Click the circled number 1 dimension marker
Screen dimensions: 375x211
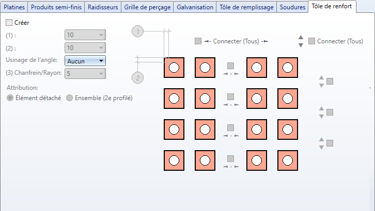(137, 31)
